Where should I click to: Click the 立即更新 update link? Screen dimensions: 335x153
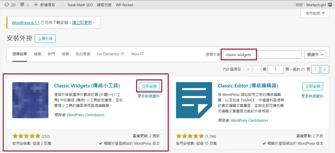point(82,23)
